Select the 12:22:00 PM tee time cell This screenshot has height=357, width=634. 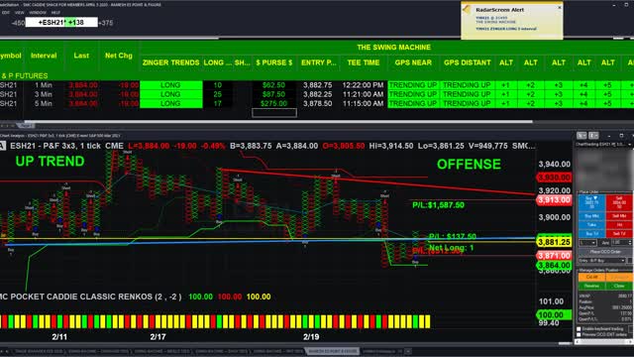364,85
